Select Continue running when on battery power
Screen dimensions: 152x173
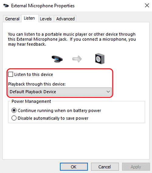pyautogui.click(x=14, y=110)
